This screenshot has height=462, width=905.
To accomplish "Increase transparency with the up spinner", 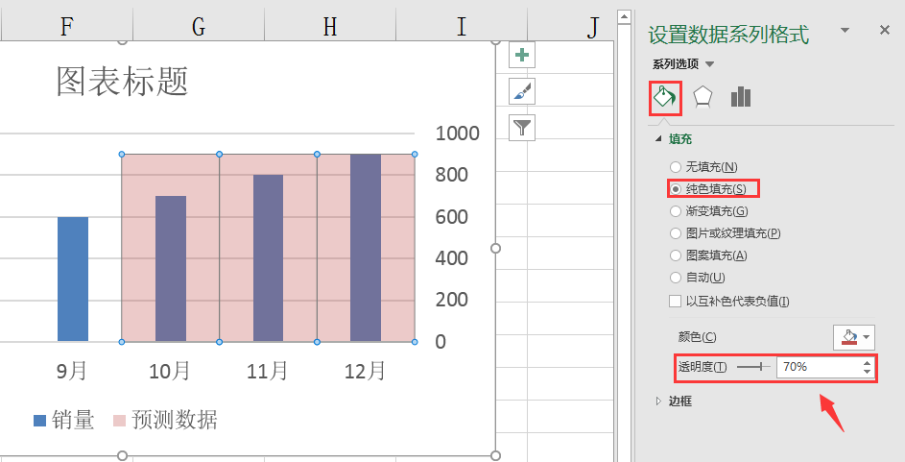I will tap(867, 363).
